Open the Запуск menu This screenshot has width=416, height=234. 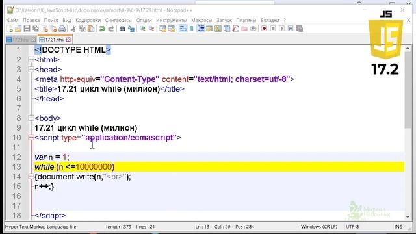pyautogui.click(x=224, y=20)
